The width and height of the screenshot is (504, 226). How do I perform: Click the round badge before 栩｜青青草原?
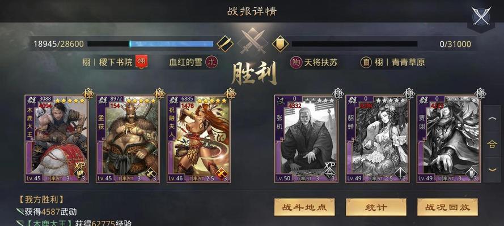tap(366, 62)
